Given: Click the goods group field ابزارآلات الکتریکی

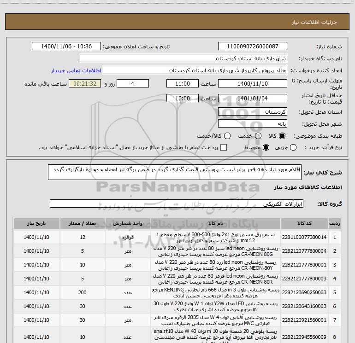Looking at the screenshot, I should click(177, 203).
